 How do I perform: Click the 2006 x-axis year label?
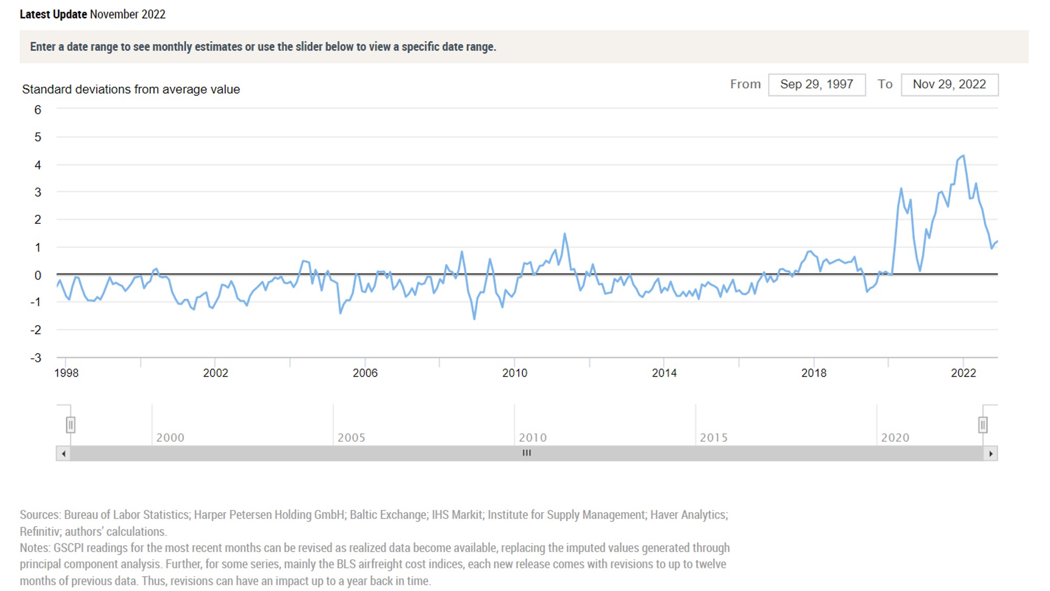coord(365,373)
